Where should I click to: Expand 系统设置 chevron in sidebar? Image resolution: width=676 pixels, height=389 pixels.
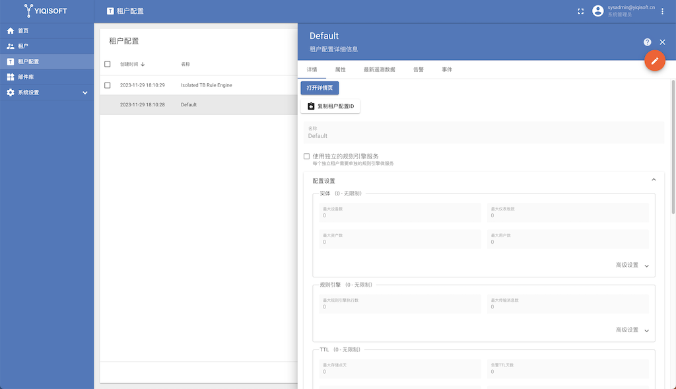coord(85,92)
